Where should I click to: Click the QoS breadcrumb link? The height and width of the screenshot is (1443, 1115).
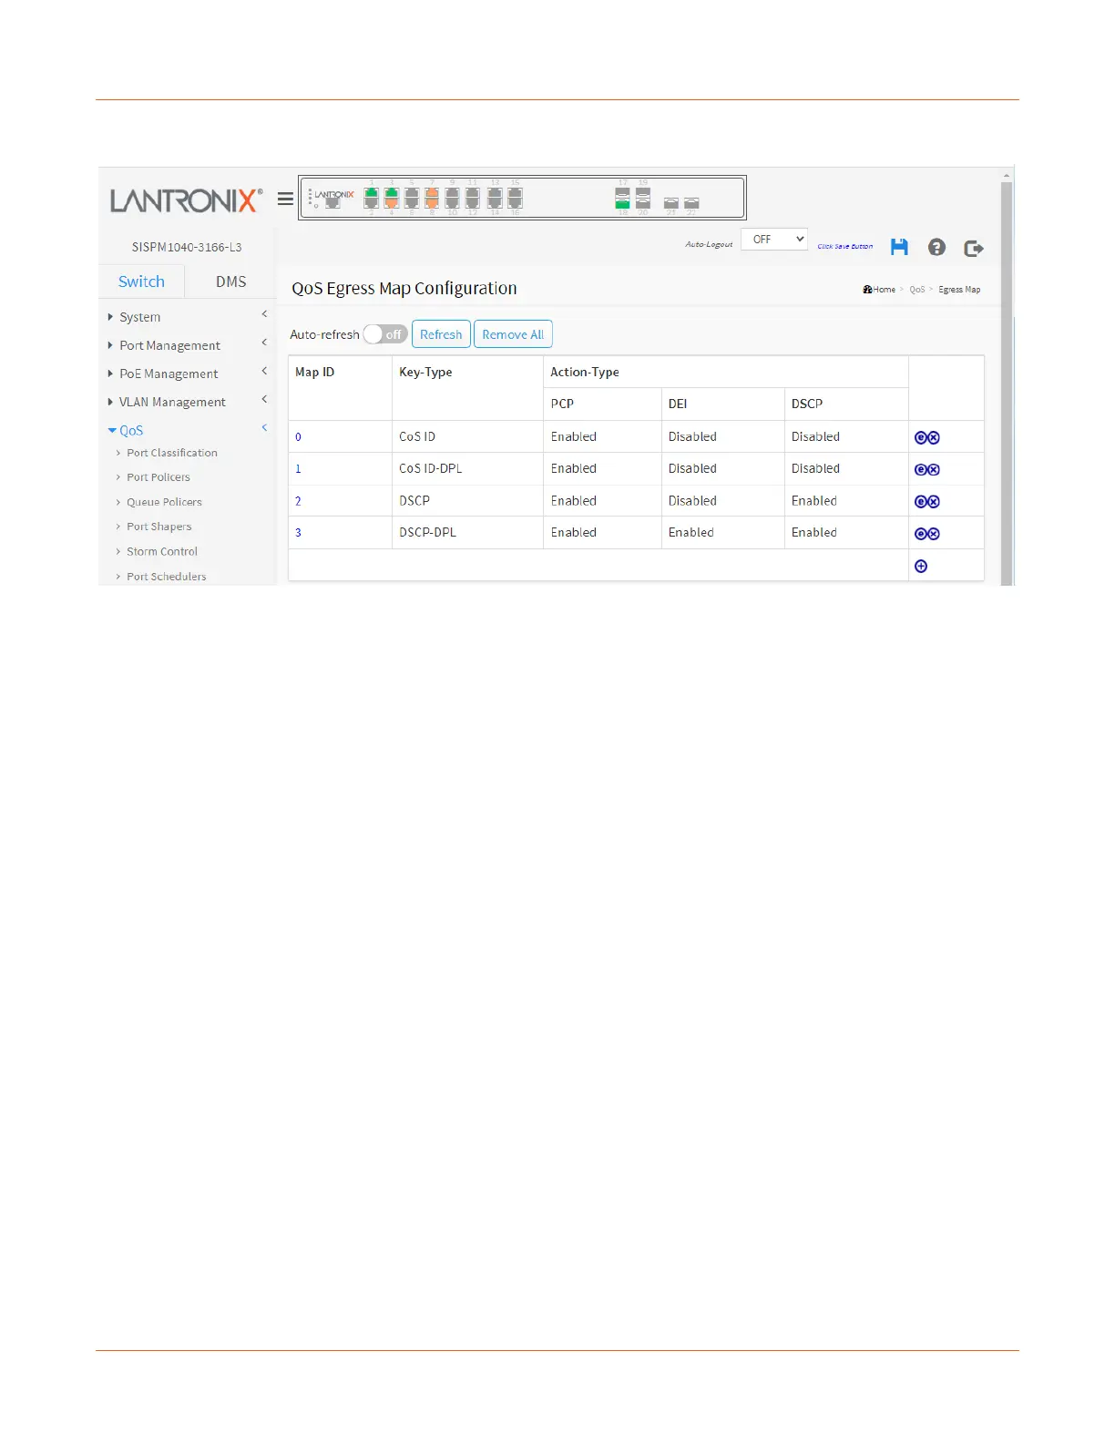(917, 290)
